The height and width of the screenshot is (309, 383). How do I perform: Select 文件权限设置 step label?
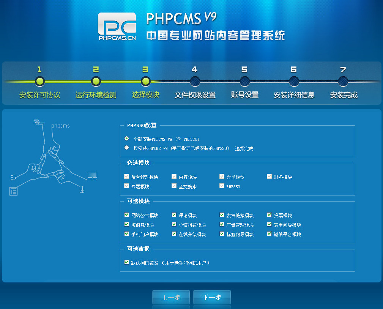[x=195, y=95]
